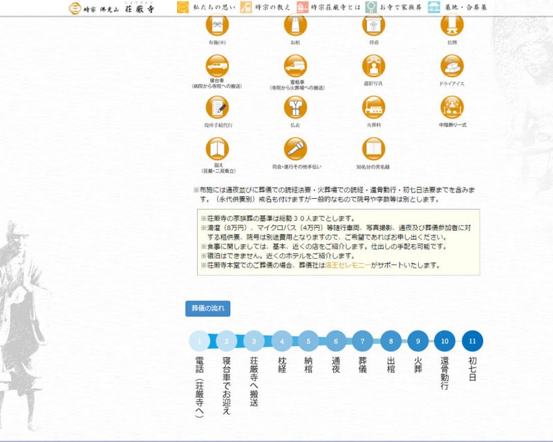The height and width of the screenshot is (442, 553).
Task: Click the 寝台車 hearse car icon
Action: pos(217,66)
